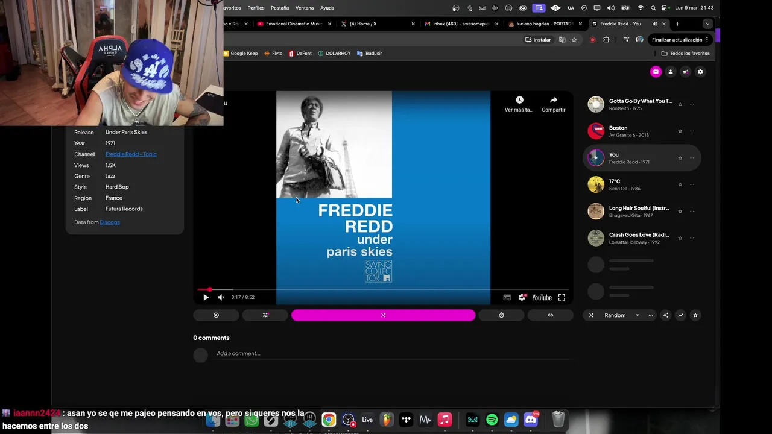Open the Freddie Redd - Topic channel link
The height and width of the screenshot is (434, 772).
131,154
